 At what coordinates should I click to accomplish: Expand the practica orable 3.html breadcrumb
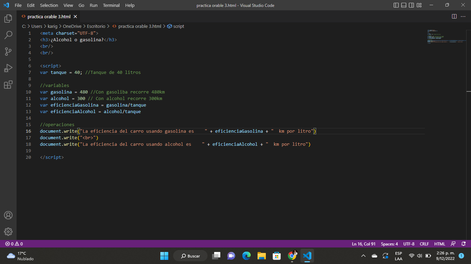[137, 26]
